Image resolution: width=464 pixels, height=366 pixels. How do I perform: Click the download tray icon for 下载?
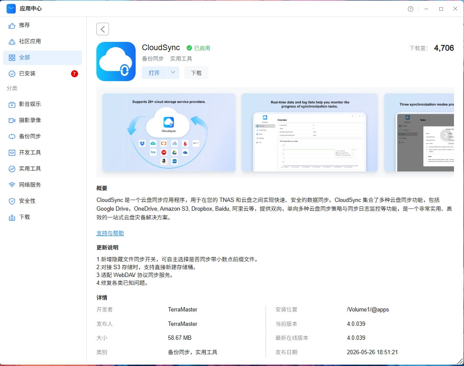click(x=12, y=217)
